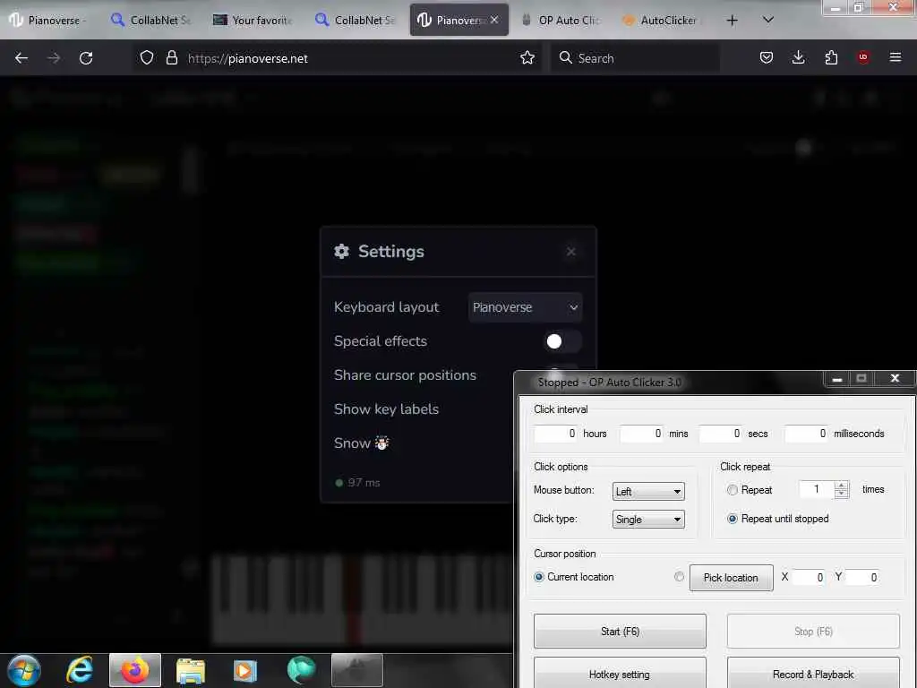Click the secs interval input field
The width and height of the screenshot is (917, 688).
pos(721,434)
